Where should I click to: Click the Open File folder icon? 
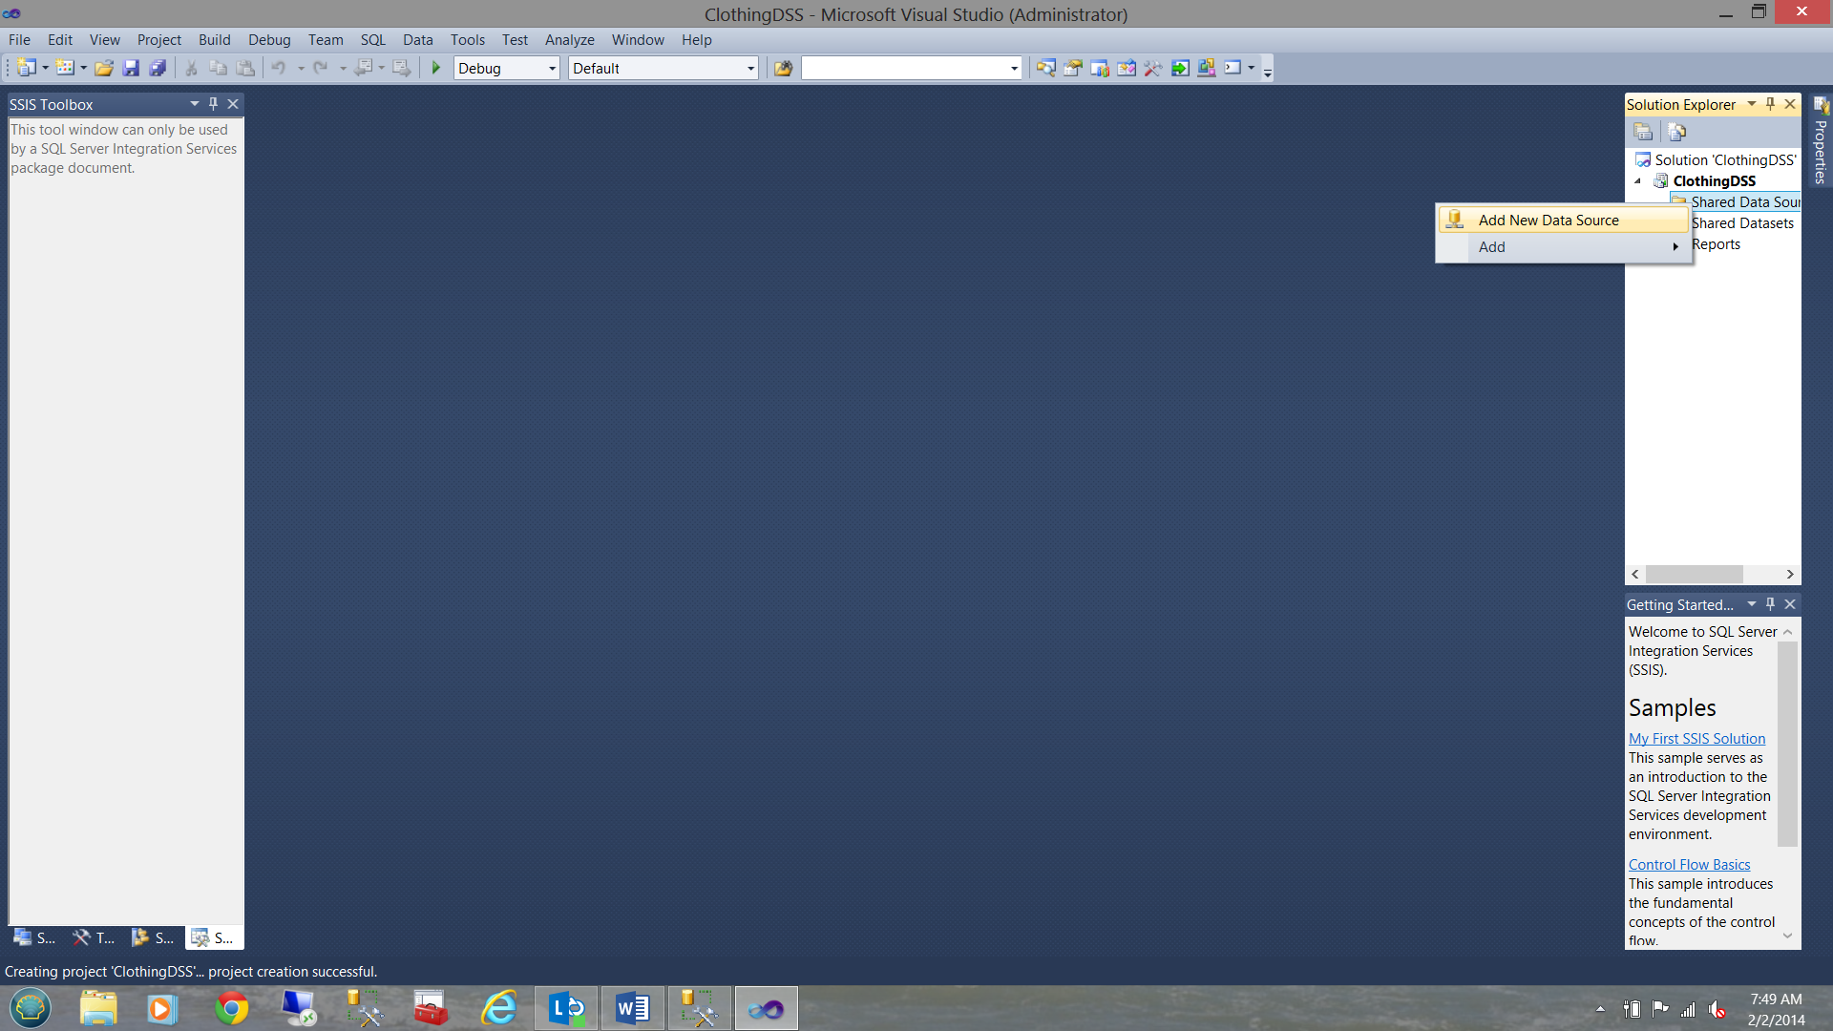(104, 68)
